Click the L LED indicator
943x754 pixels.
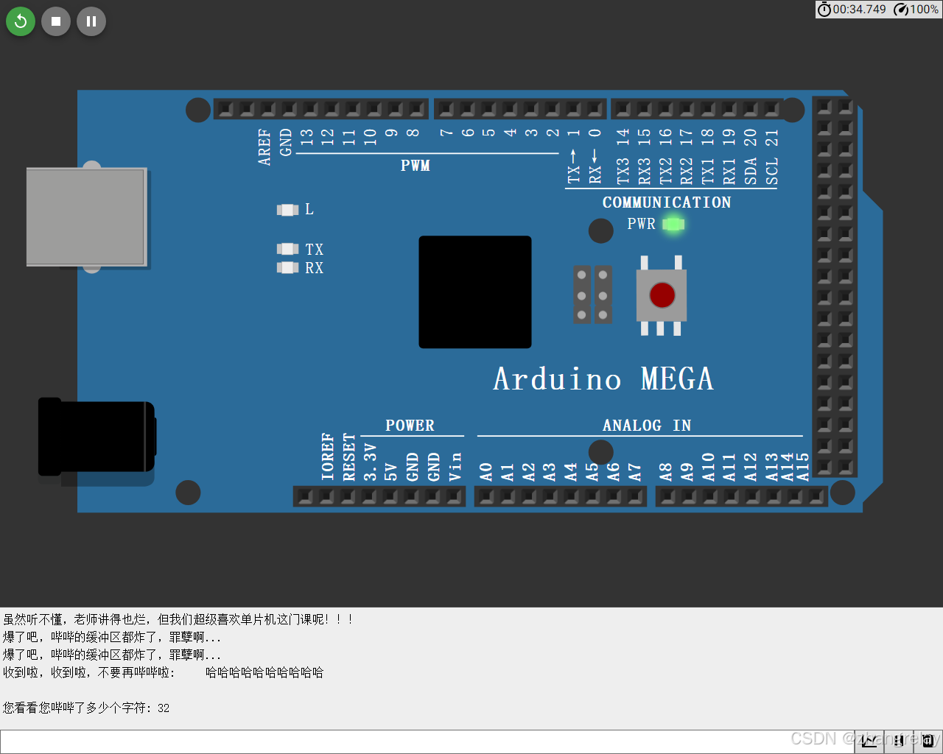pyautogui.click(x=287, y=210)
